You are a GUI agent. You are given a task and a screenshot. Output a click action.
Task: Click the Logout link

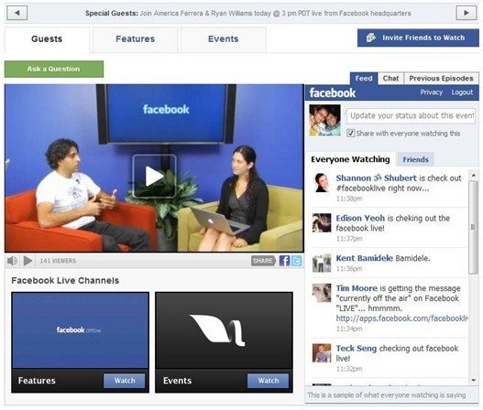point(462,92)
